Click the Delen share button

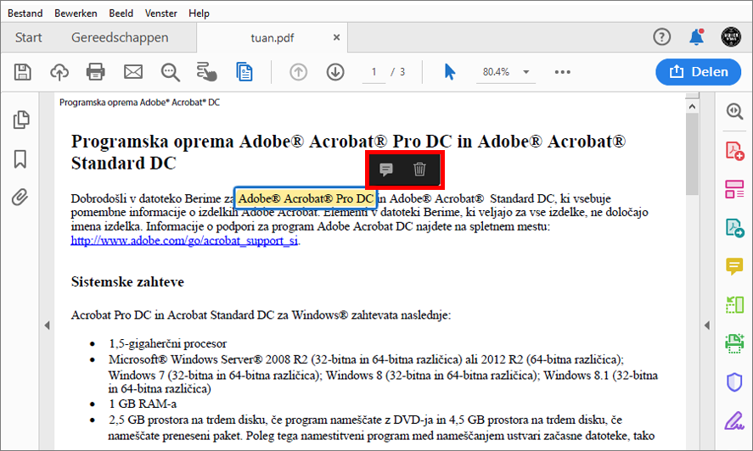(x=699, y=72)
